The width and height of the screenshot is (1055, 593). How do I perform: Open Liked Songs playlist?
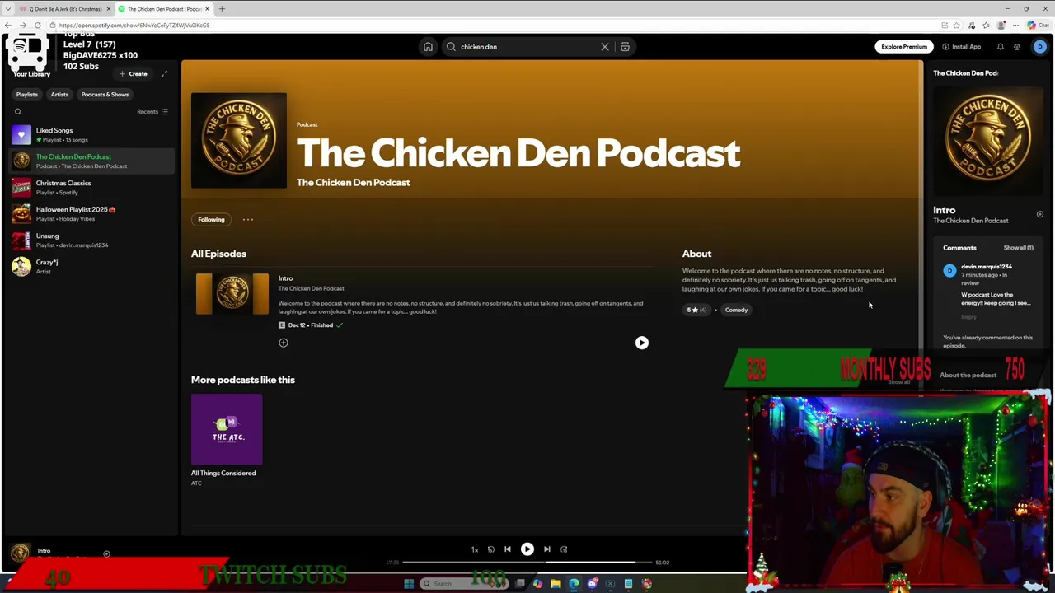click(92, 135)
